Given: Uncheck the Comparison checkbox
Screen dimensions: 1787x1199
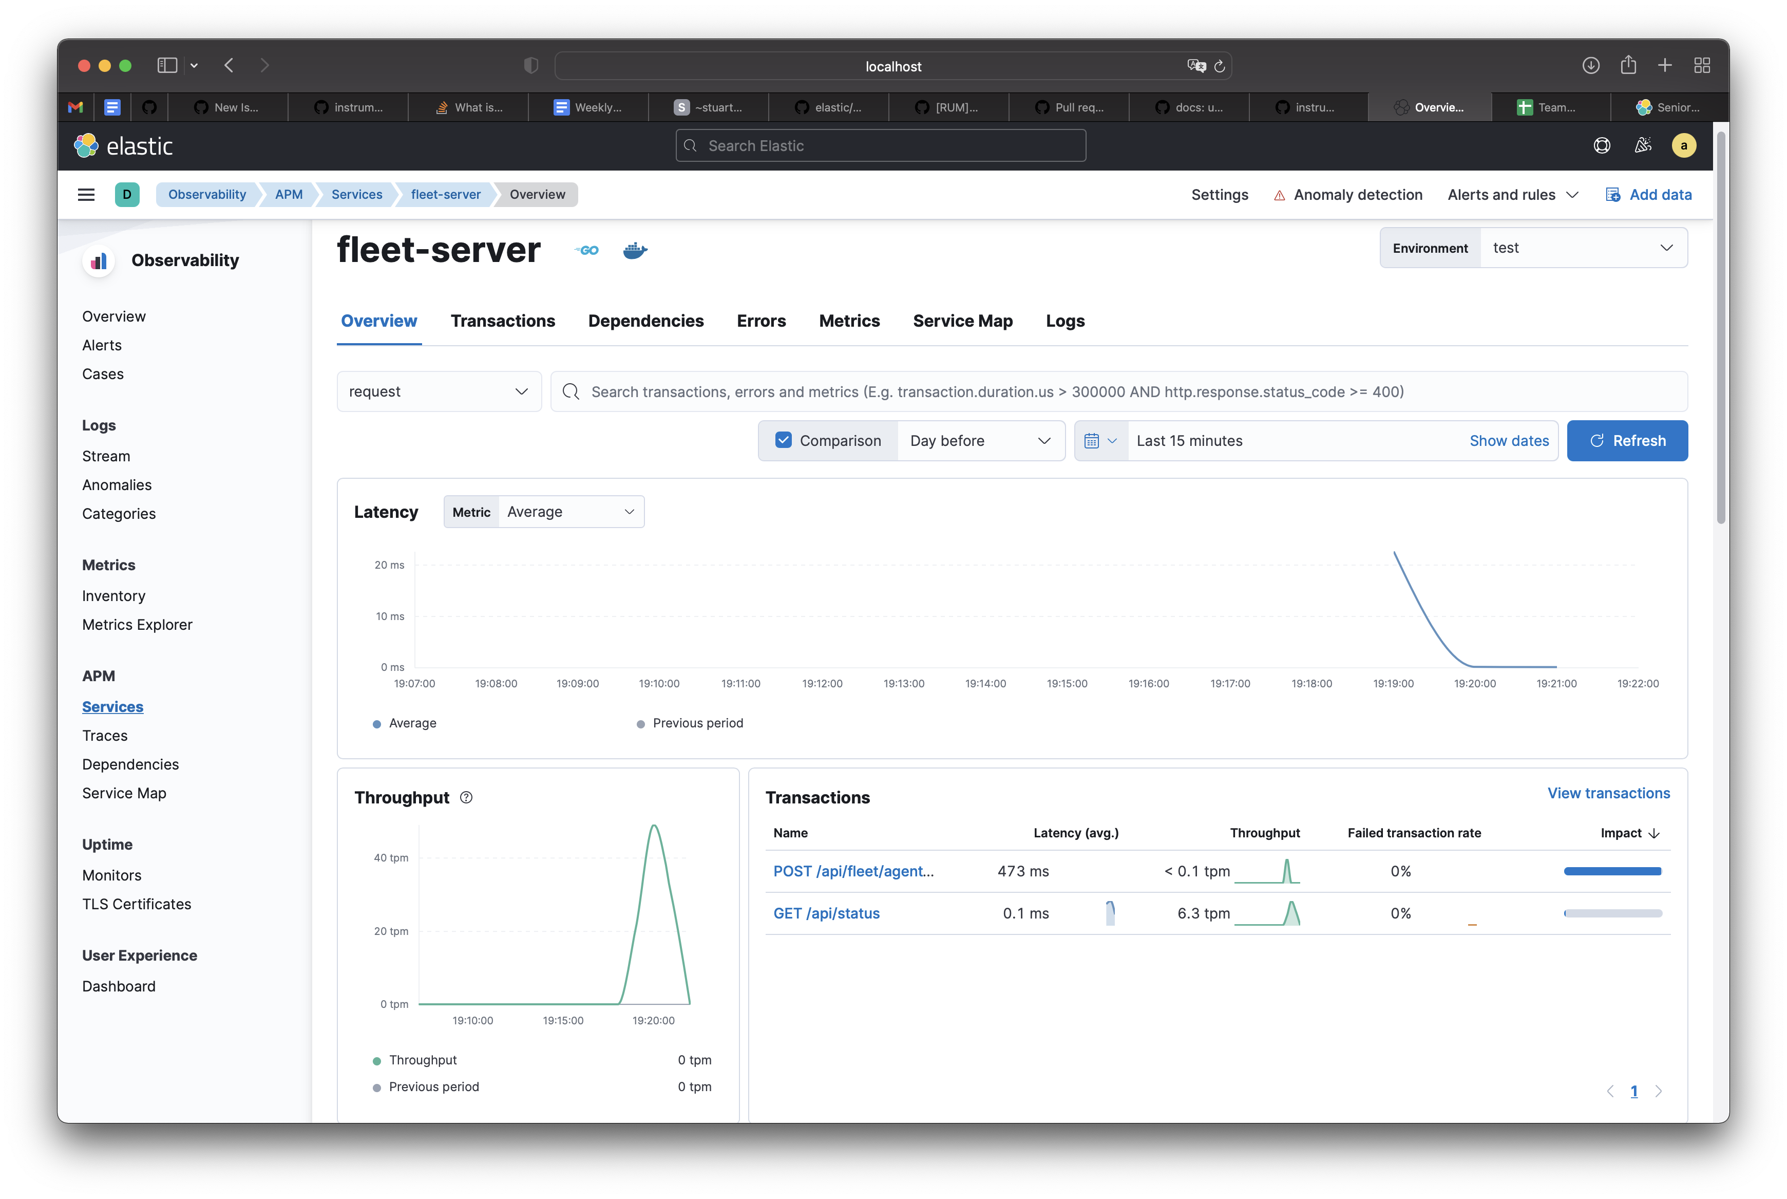Looking at the screenshot, I should pos(784,440).
